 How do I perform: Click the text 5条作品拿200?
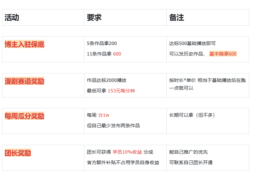pos(102,43)
